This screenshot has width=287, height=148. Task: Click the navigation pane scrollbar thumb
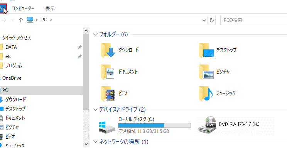(x=86, y=72)
